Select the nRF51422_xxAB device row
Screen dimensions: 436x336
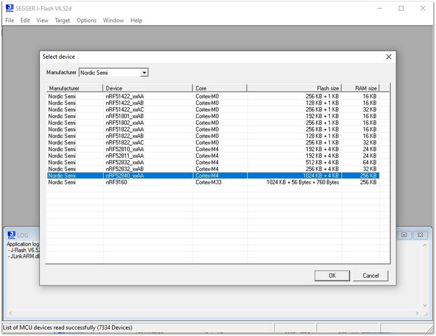tap(213, 103)
